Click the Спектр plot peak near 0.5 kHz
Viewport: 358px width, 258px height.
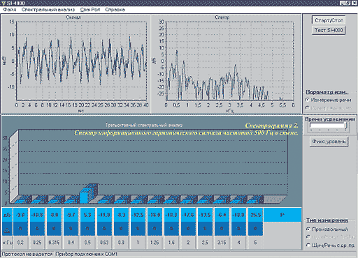click(177, 51)
